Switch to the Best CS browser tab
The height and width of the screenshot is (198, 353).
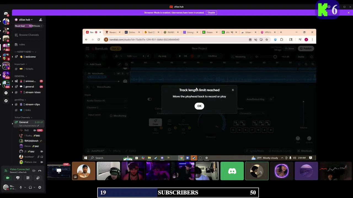point(151,32)
